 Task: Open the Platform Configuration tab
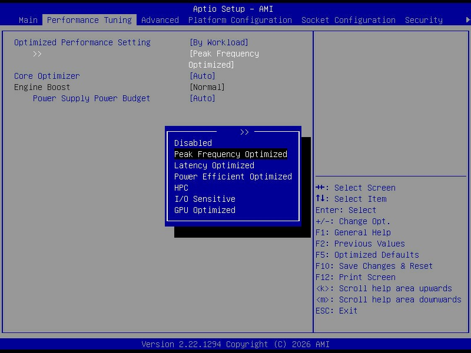coord(240,20)
